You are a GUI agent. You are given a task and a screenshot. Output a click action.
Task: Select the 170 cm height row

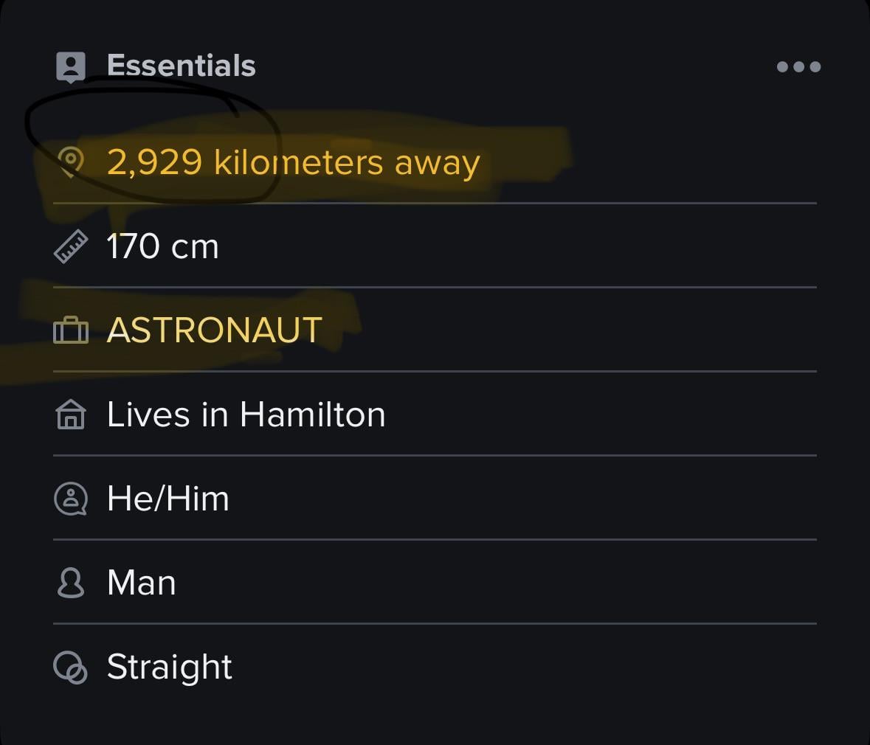click(x=162, y=246)
